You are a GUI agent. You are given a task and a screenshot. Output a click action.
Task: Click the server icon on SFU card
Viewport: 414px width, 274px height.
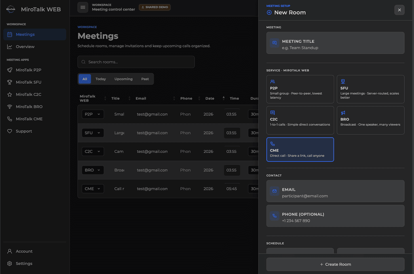tap(343, 81)
